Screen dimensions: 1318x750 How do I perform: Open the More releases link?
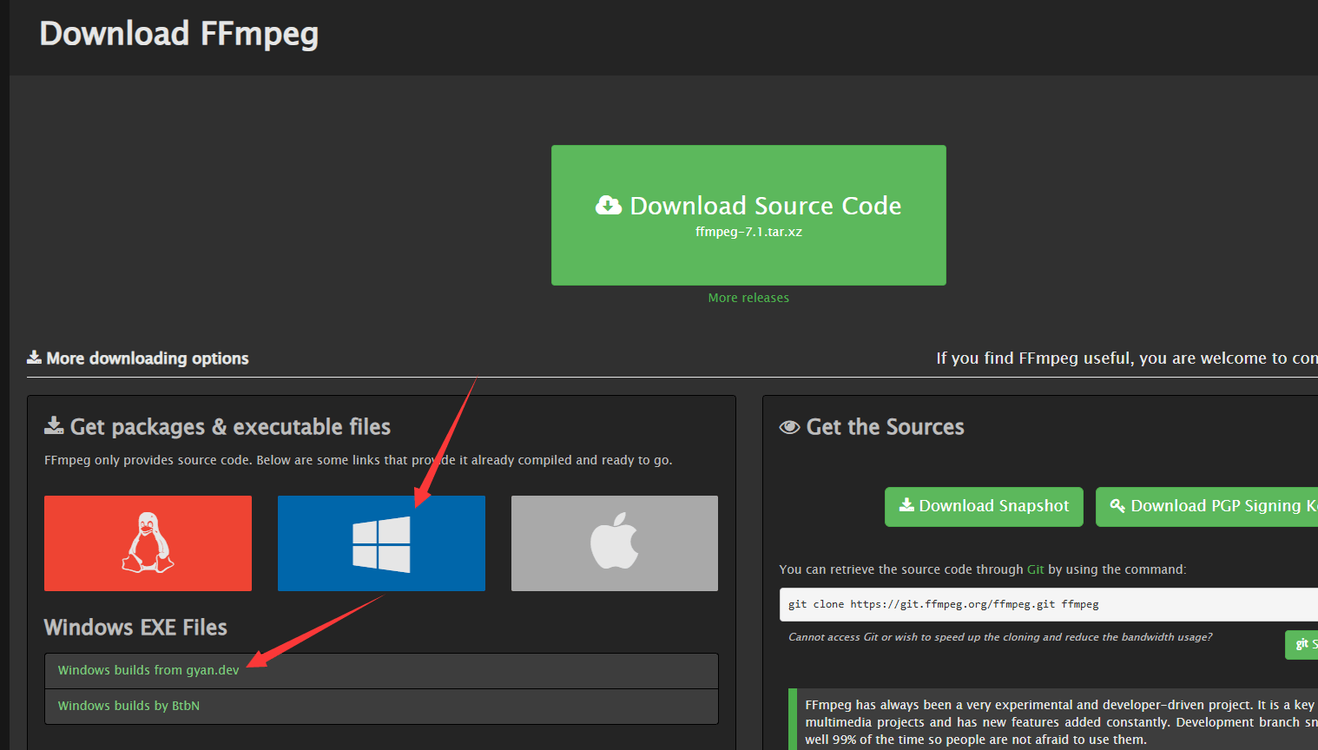748,298
